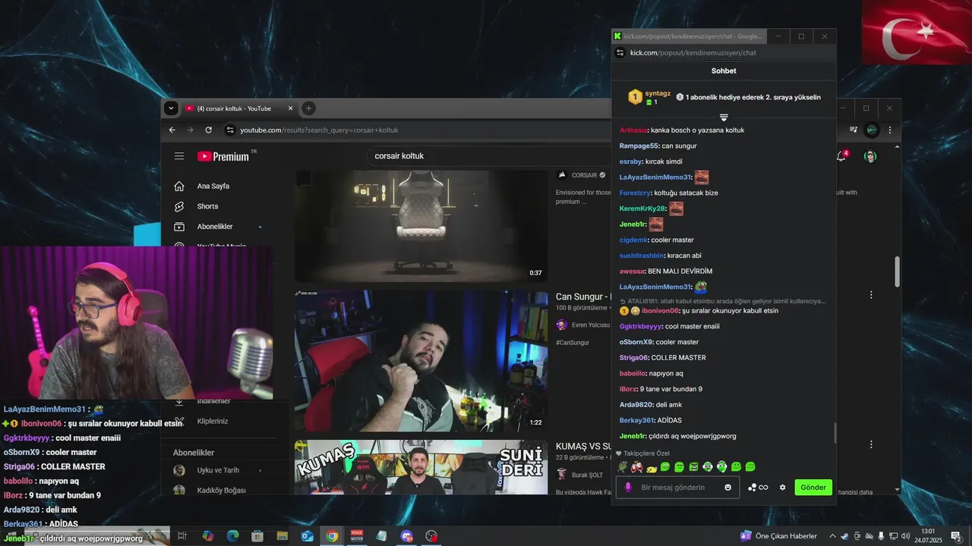The width and height of the screenshot is (972, 546).
Task: Open the emoji picker in Kick chat
Action: point(727,488)
